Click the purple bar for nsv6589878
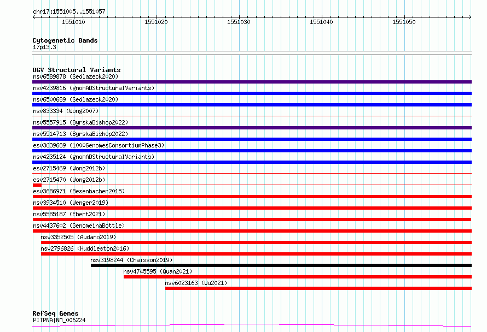Screen dimensions: 487x332 pyautogui.click(x=252, y=82)
